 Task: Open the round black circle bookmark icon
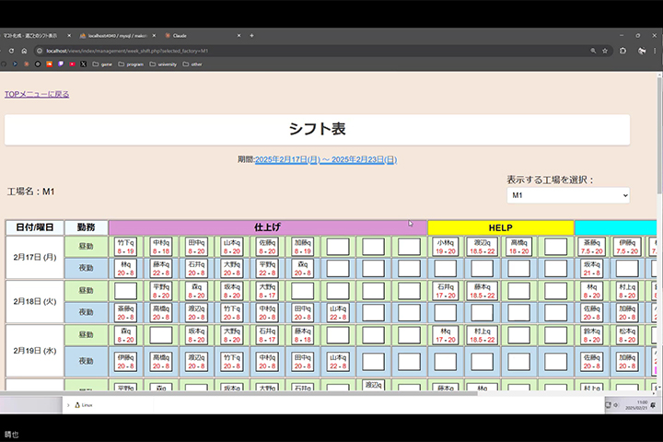click(38, 64)
